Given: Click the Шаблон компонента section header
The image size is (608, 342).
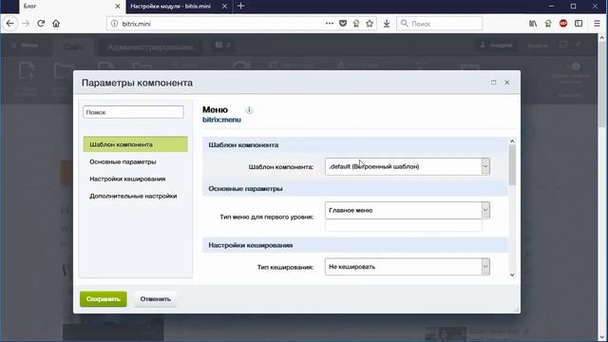Looking at the screenshot, I should pos(354,145).
